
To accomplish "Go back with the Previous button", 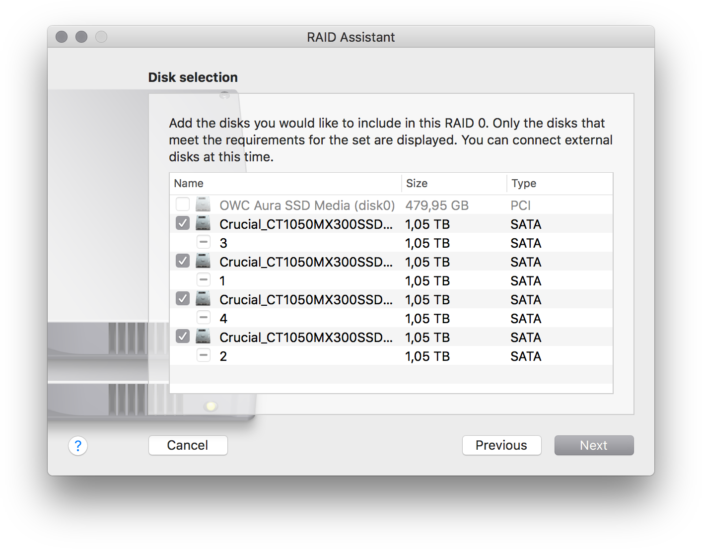I will pyautogui.click(x=502, y=445).
